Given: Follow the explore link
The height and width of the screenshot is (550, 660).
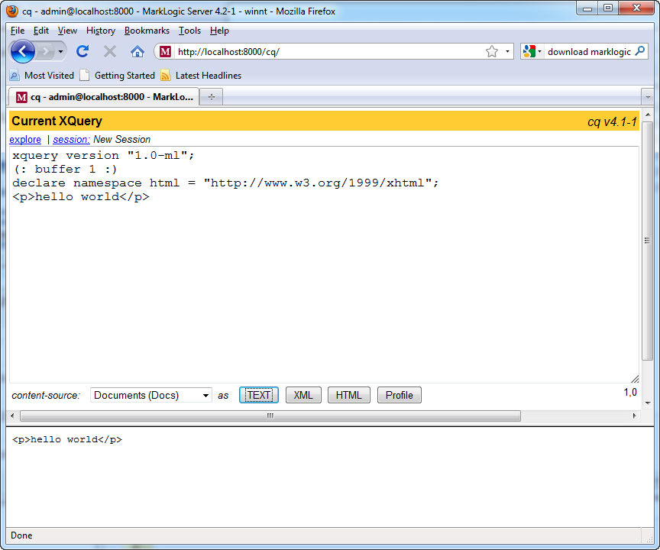Looking at the screenshot, I should coord(25,140).
